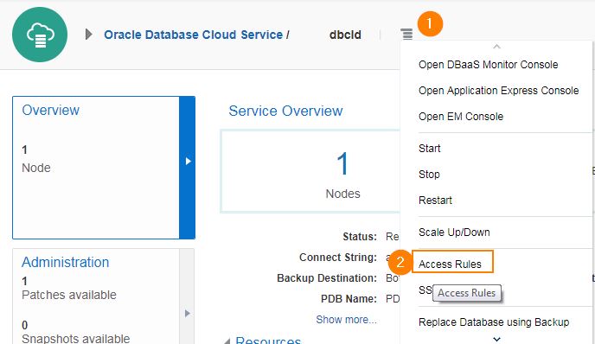Select Open EM Console menu entry
Viewport: 595px width, 344px height.
pyautogui.click(x=461, y=117)
